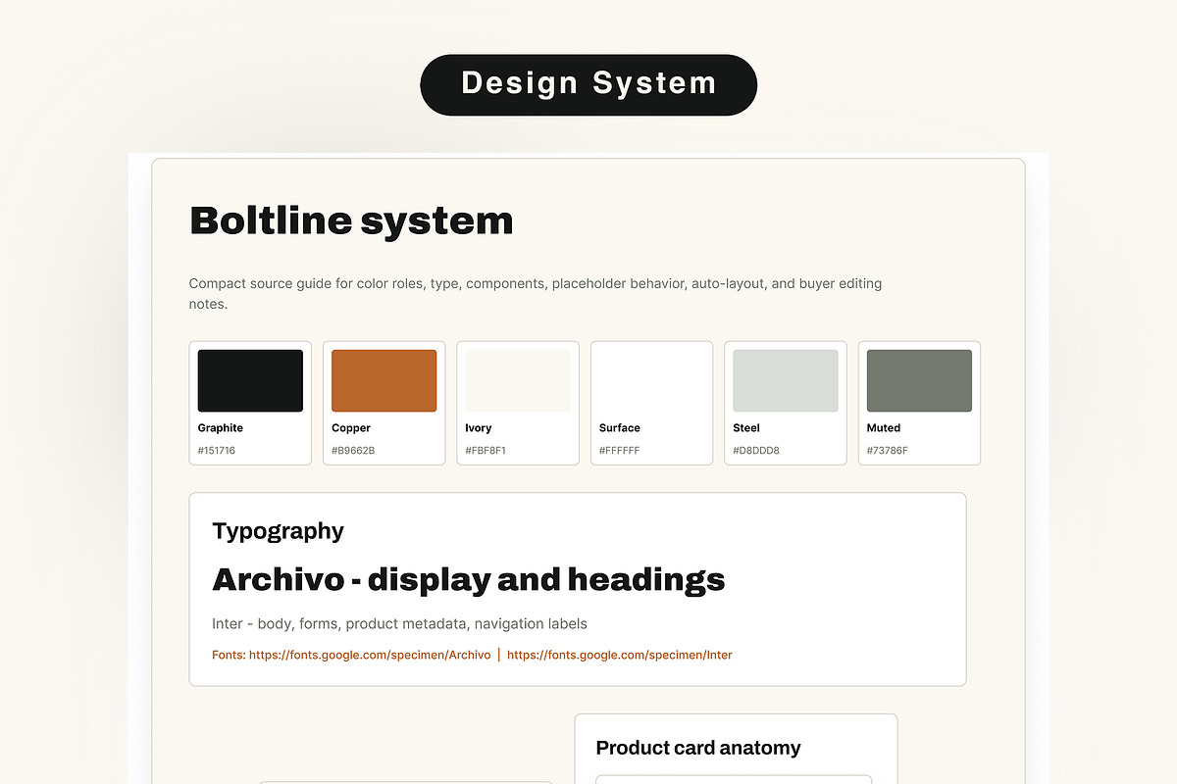This screenshot has width=1177, height=784.
Task: Pick the white Surface swatch
Action: click(x=651, y=380)
